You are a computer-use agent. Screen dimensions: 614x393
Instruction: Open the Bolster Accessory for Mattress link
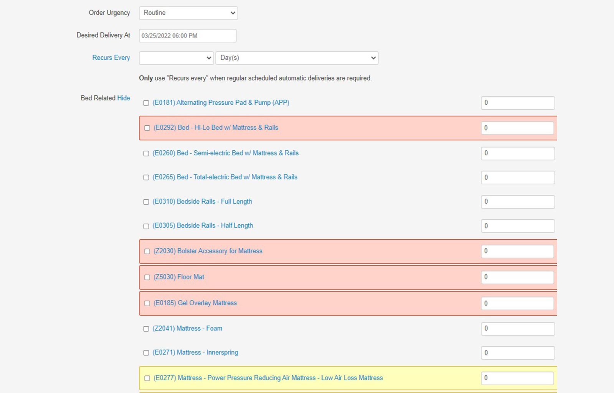click(x=208, y=251)
